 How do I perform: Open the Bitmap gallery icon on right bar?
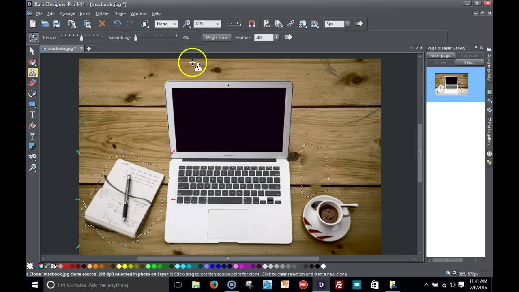pos(489,92)
